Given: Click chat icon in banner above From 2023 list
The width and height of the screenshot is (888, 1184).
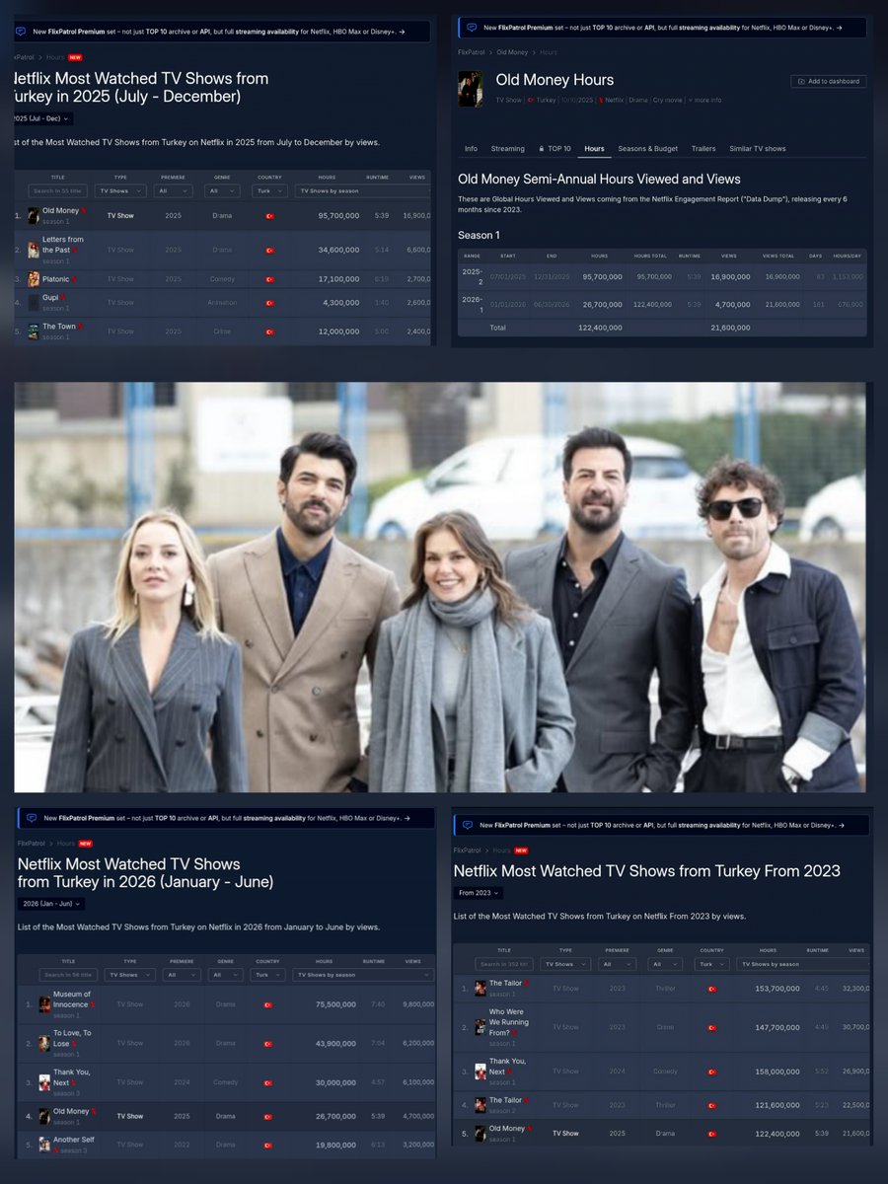Looking at the screenshot, I should (x=466, y=824).
